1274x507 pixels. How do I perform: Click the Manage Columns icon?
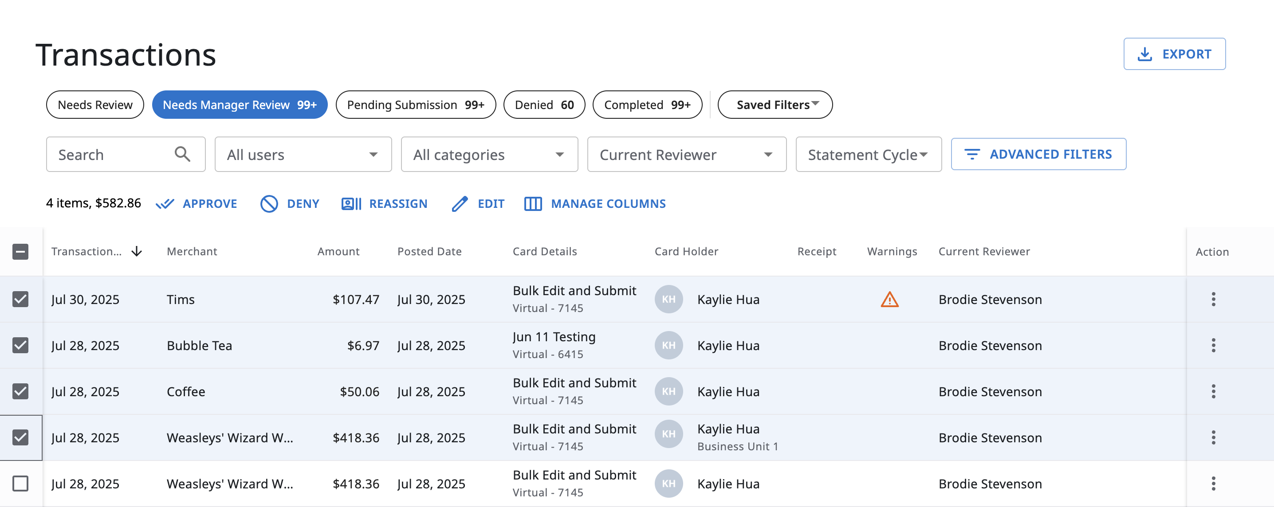pyautogui.click(x=533, y=203)
